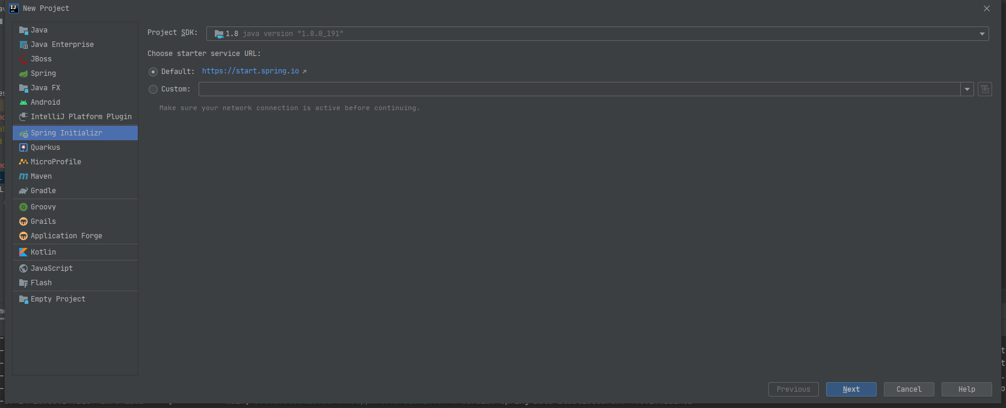The image size is (1006, 408).
Task: Select the Default starter service radio button
Action: [x=153, y=72]
